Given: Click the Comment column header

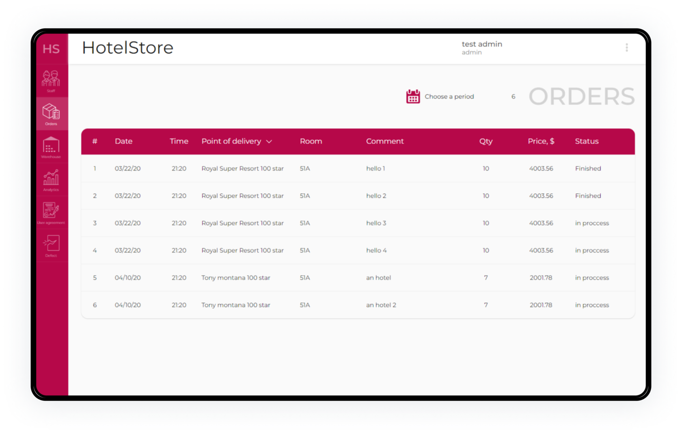Looking at the screenshot, I should (385, 141).
